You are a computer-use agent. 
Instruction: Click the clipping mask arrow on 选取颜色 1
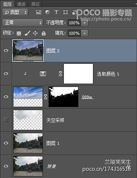click(25, 74)
